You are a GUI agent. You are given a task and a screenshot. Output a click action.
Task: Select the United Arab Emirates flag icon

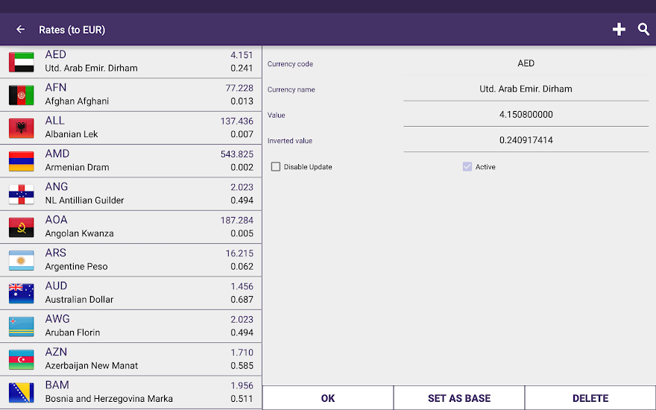click(21, 62)
